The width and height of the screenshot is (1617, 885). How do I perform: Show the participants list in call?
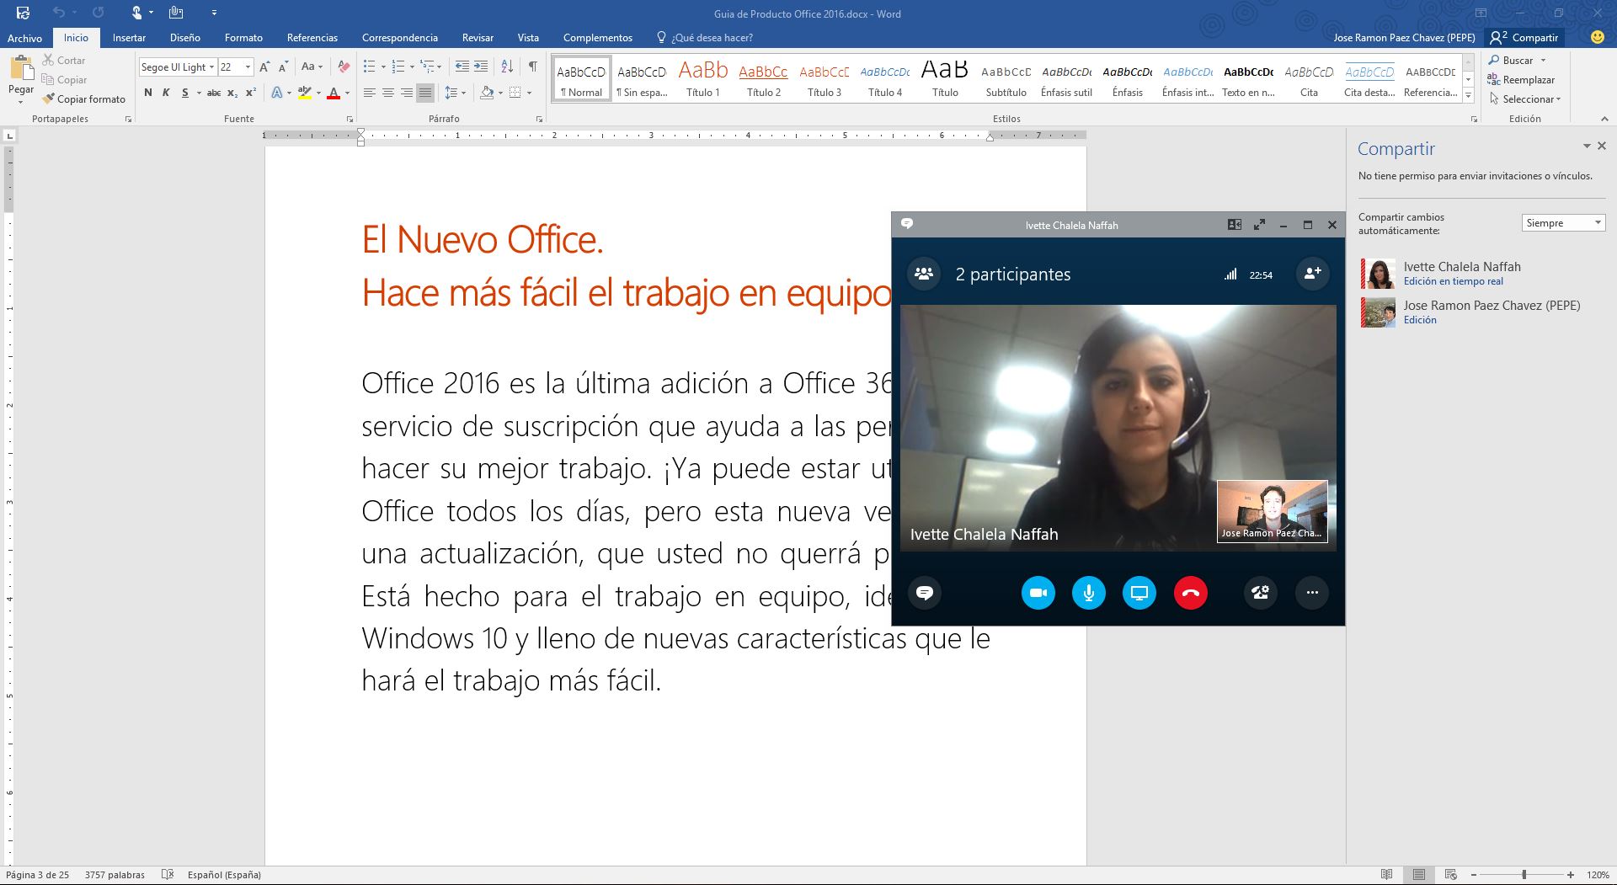(x=924, y=274)
